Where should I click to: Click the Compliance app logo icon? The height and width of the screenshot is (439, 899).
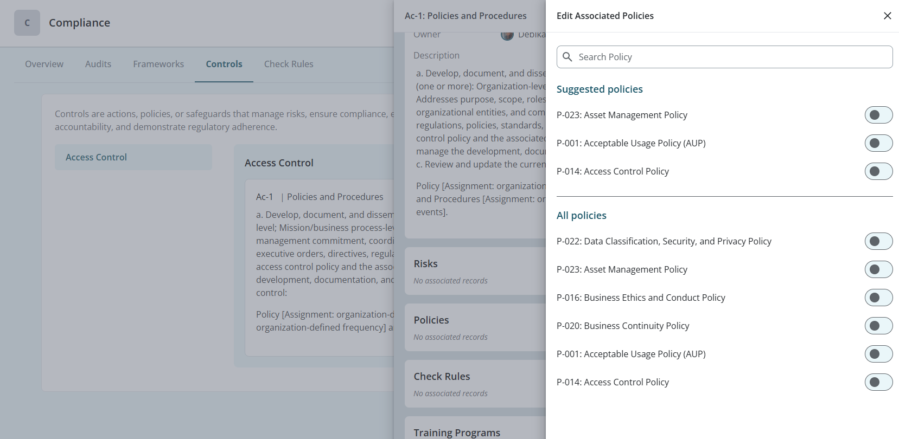tap(27, 22)
